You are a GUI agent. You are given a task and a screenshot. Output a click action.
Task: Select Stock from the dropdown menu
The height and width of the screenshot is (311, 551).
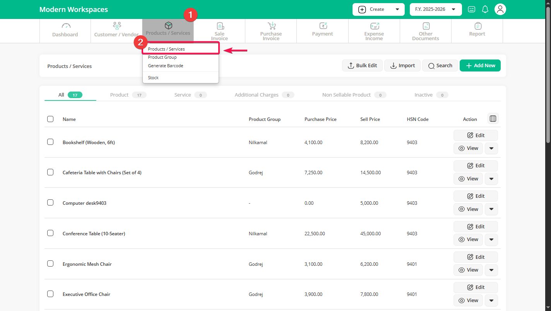tap(153, 78)
